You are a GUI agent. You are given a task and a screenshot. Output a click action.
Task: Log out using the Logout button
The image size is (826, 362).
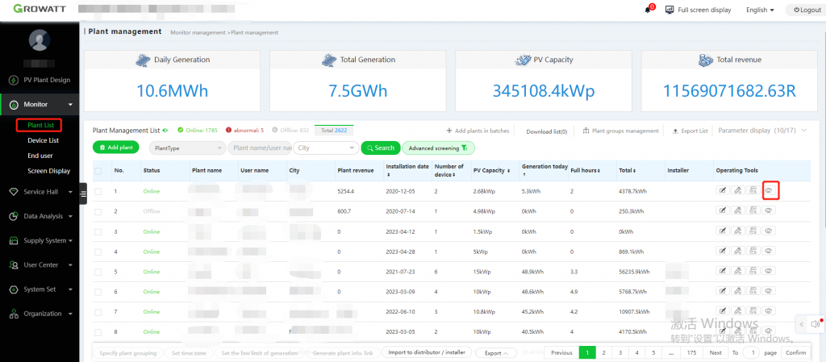(x=807, y=10)
